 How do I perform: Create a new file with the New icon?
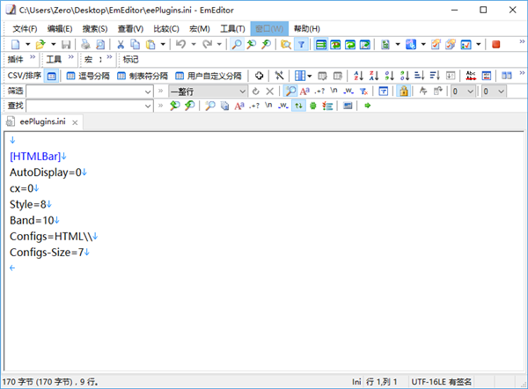(16, 45)
